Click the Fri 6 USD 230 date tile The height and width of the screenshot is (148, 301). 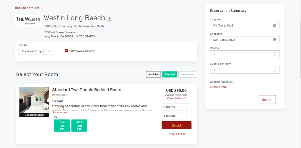pos(62,126)
